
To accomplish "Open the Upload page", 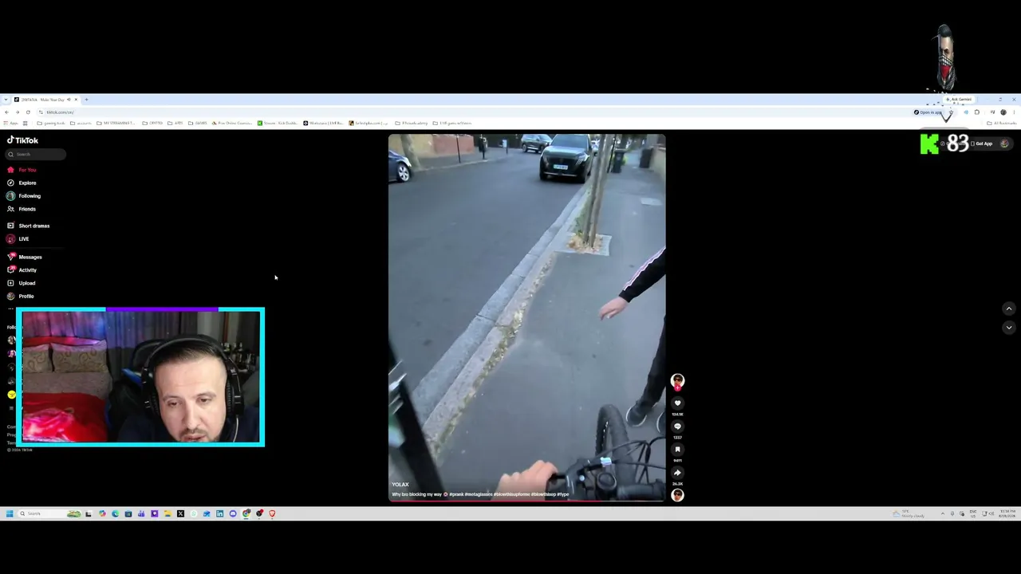I will [x=22, y=283].
